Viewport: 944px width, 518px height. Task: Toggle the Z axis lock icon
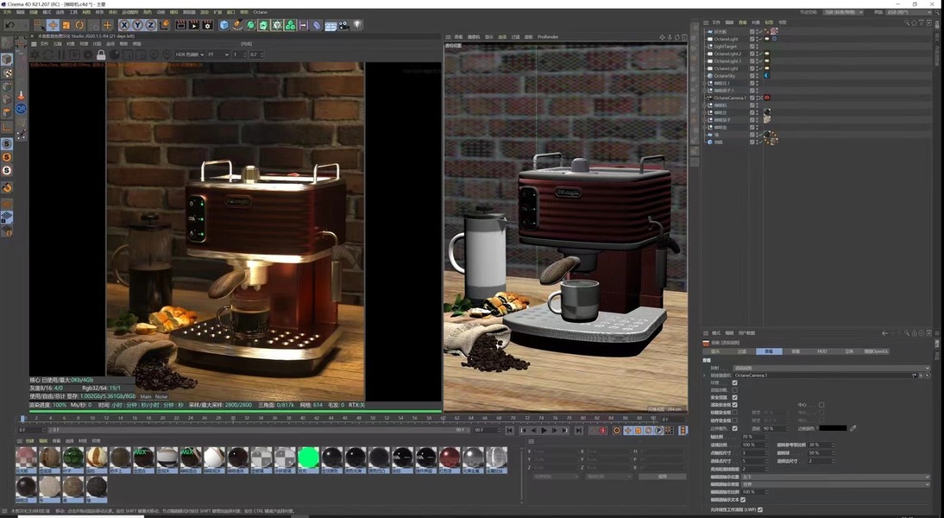pyautogui.click(x=150, y=25)
